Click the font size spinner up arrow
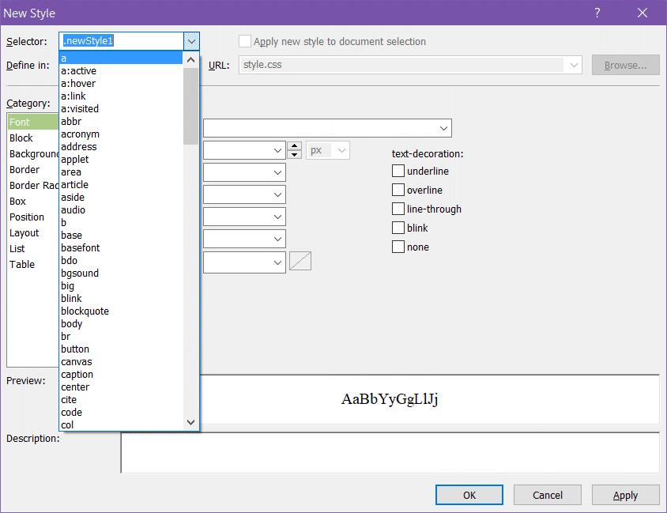 [295, 146]
